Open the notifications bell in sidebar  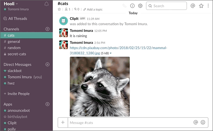[x=47, y=4]
